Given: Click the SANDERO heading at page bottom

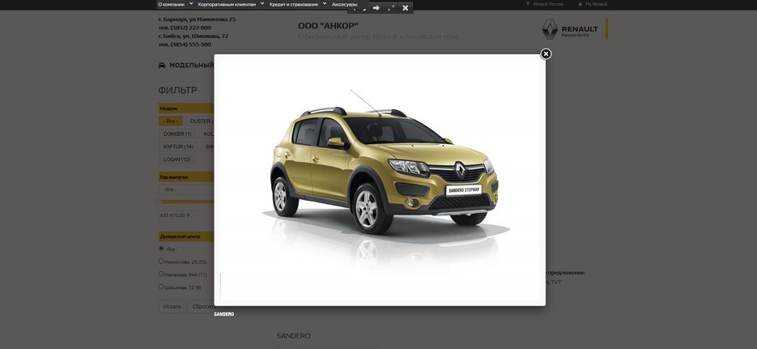Looking at the screenshot, I should pos(294,336).
